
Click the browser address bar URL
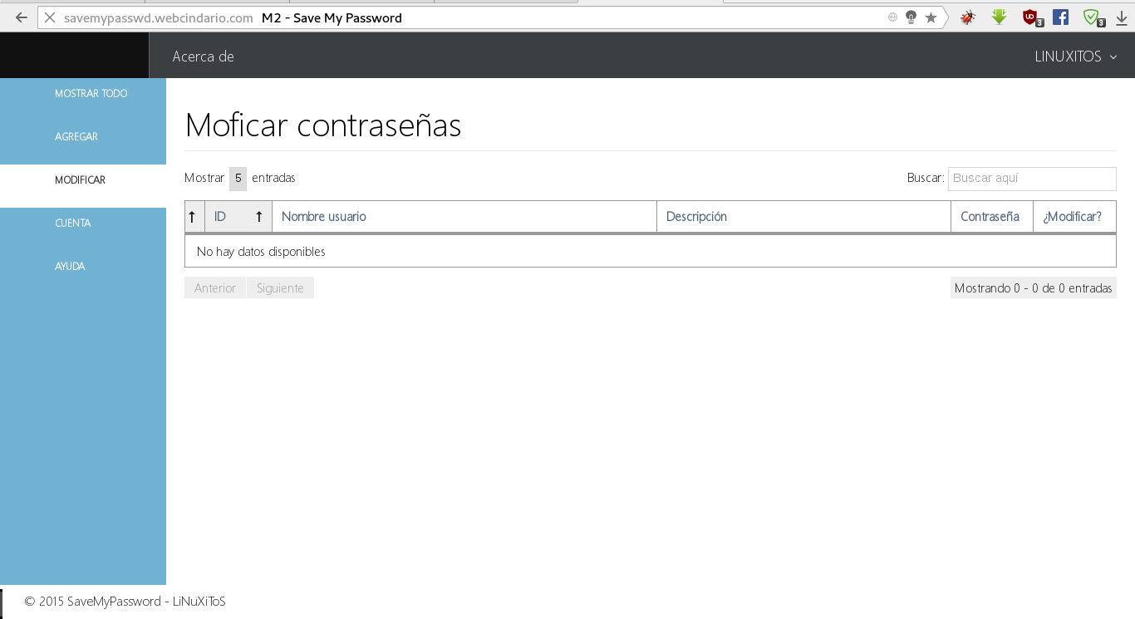pyautogui.click(x=158, y=17)
